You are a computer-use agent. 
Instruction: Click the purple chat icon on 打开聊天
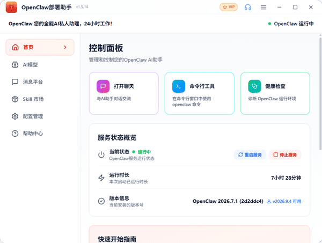point(103,86)
